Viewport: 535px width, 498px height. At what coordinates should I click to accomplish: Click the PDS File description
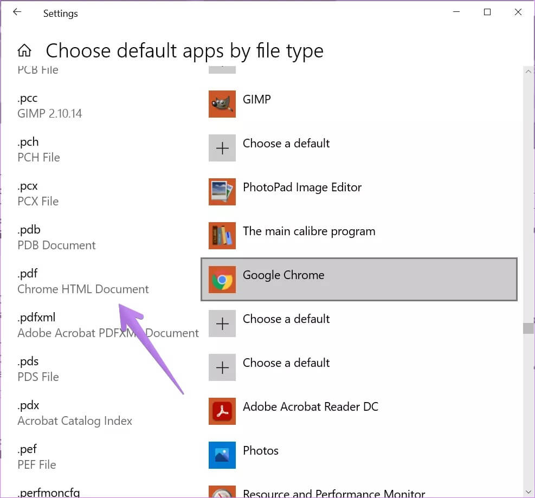point(38,377)
